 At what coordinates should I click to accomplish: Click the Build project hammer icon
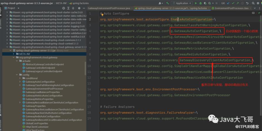tap(168, 3)
